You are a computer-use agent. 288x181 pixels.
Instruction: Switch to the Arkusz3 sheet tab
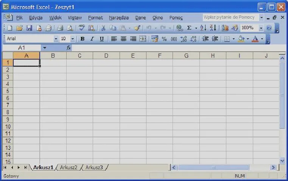[x=94, y=167]
